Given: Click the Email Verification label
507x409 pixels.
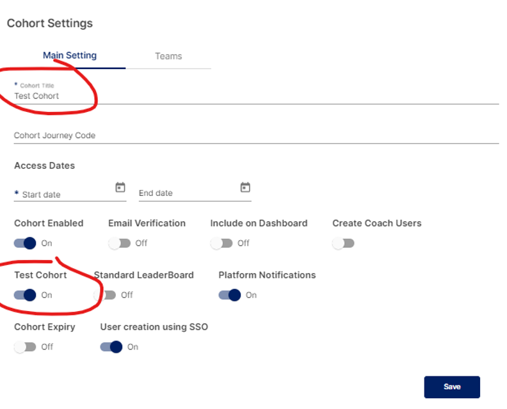Looking at the screenshot, I should pyautogui.click(x=147, y=223).
